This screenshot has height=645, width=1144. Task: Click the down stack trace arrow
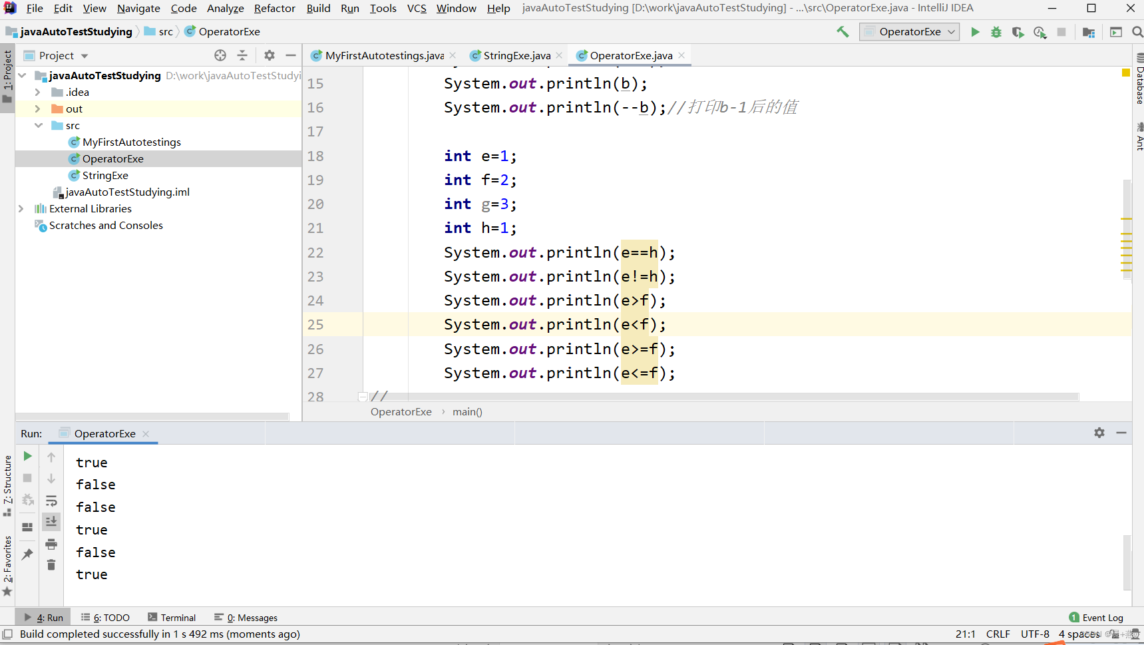tap(51, 479)
